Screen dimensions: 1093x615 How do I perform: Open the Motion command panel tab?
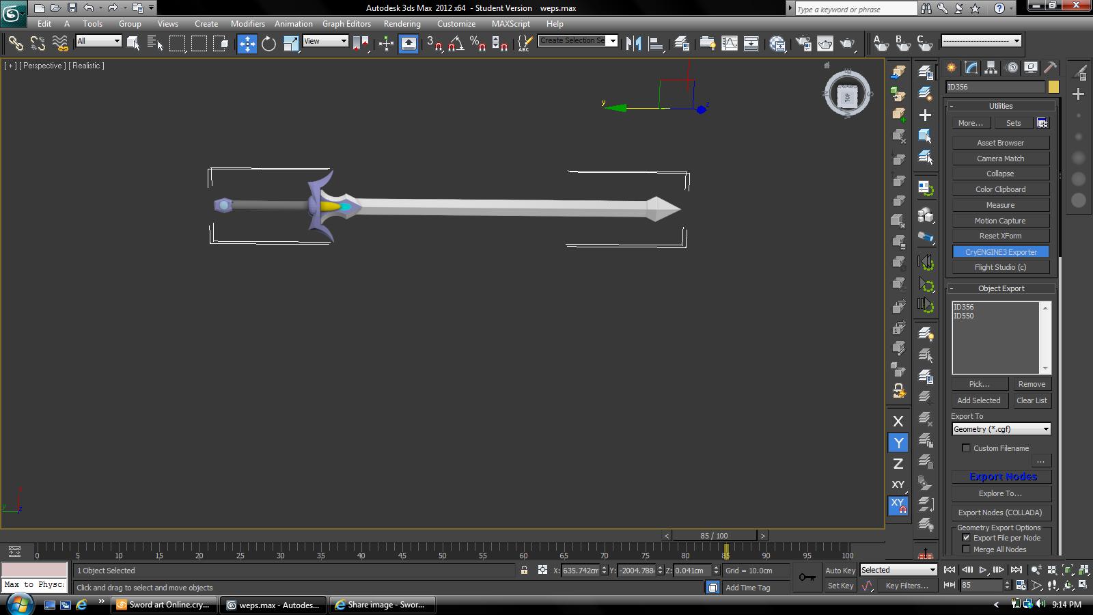[x=1012, y=68]
